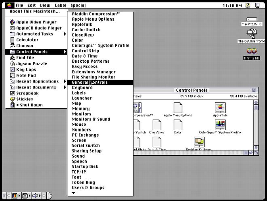Viewport: 267px width, 201px height.
Task: Click the Jigsaw Puzzle icon
Action: click(x=13, y=63)
